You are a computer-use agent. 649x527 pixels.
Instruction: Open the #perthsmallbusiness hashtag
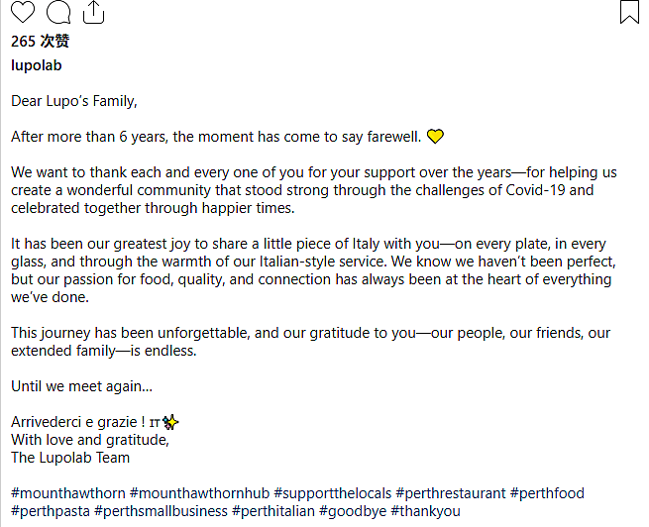coord(161,511)
